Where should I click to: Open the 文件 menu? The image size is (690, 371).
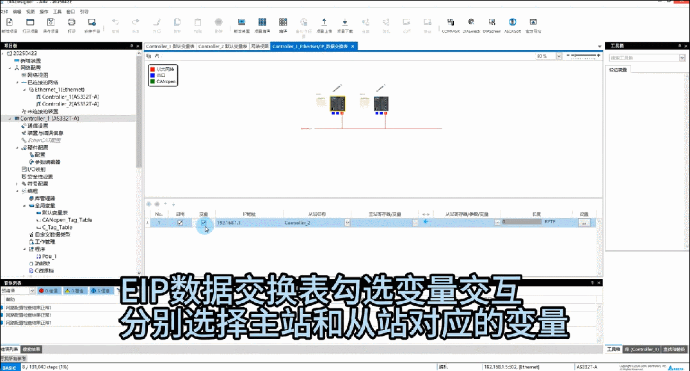tap(4, 12)
